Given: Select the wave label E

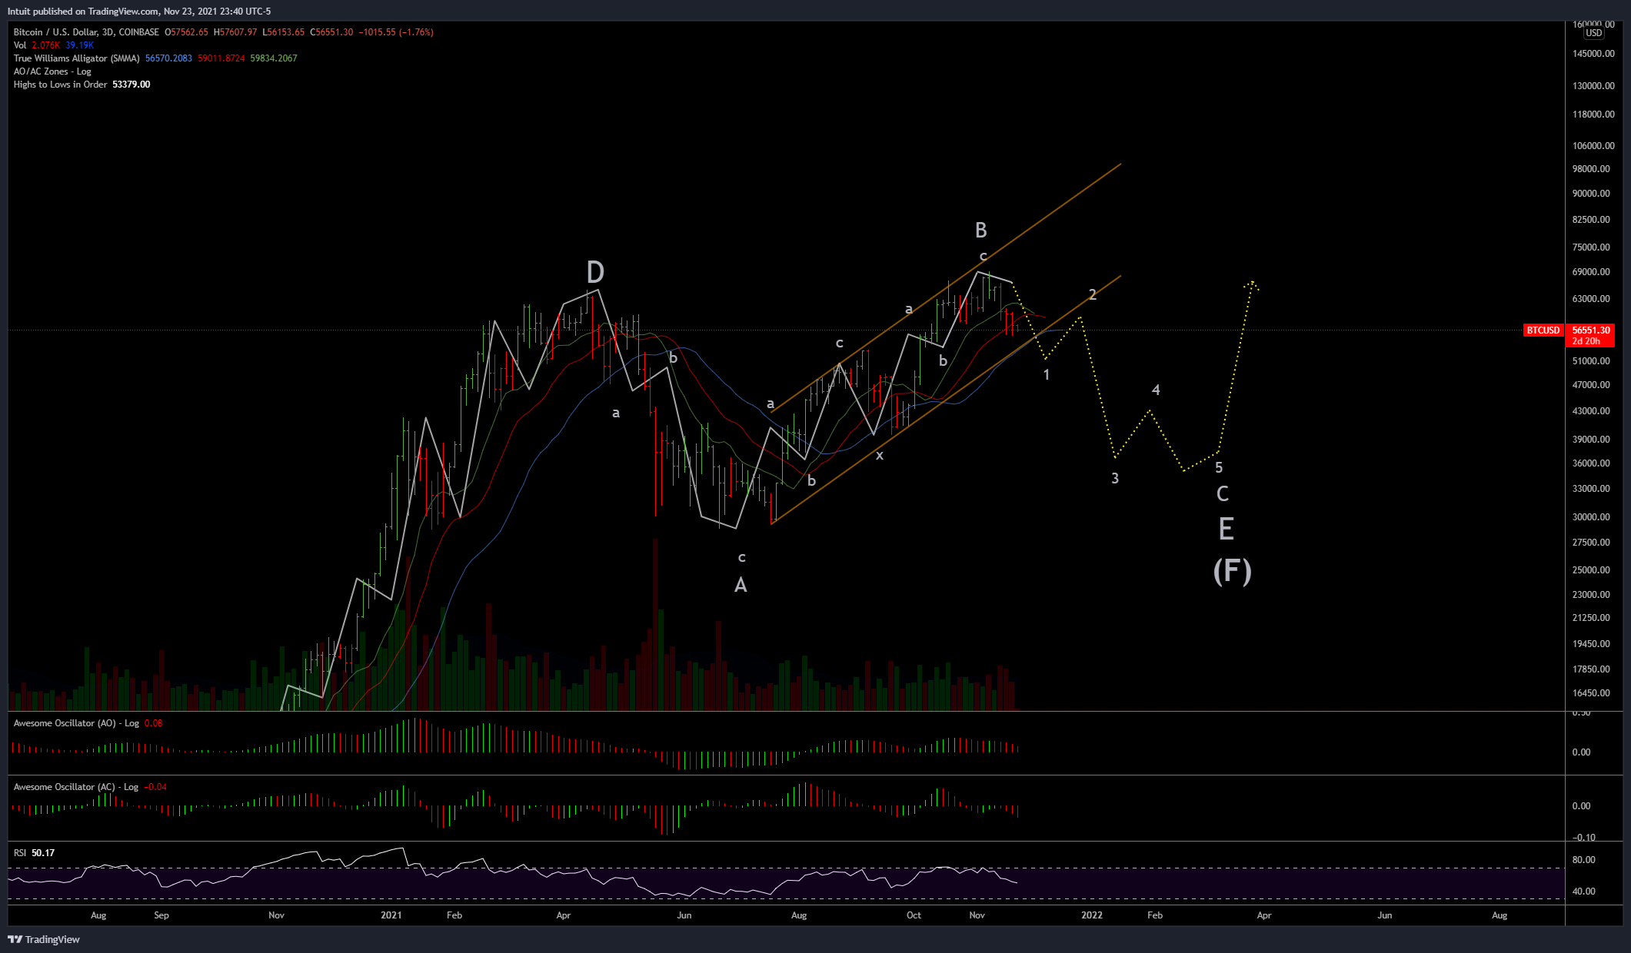Looking at the screenshot, I should coord(1227,529).
